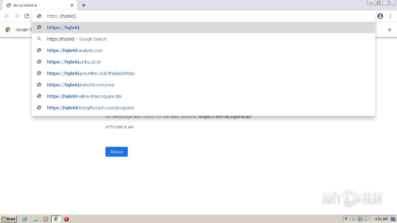The width and height of the screenshot is (397, 223).
Task: Show hidden system tray icons
Action: (346, 219)
